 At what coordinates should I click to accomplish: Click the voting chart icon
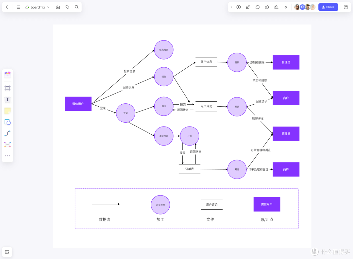[277, 7]
